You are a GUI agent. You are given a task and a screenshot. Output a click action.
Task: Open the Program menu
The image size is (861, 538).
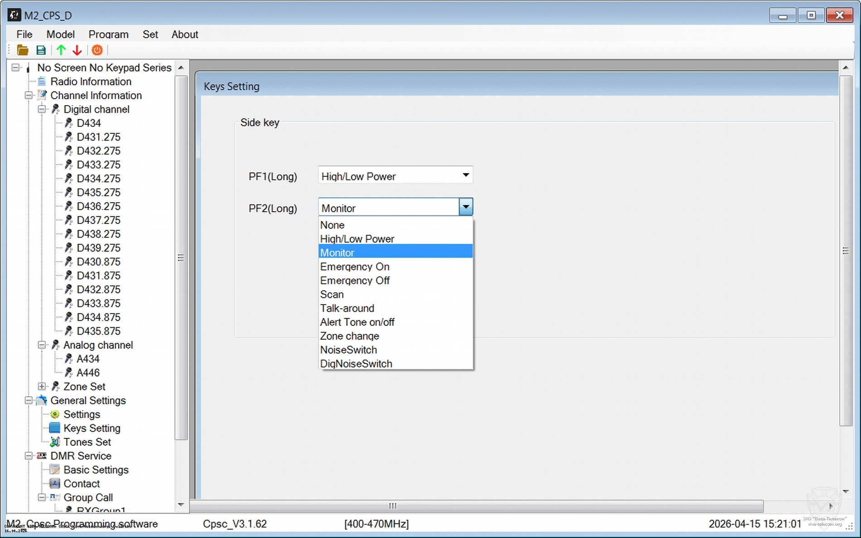tap(108, 34)
